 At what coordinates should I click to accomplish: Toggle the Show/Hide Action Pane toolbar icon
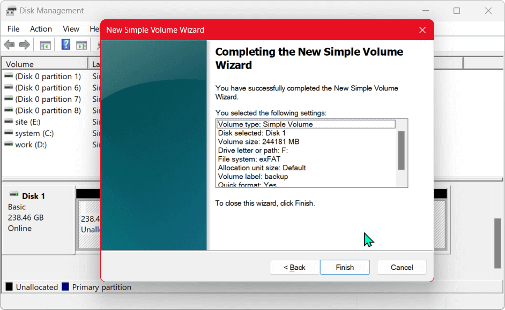click(x=81, y=44)
